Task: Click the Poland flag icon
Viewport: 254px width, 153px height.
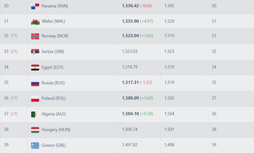Action: click(x=35, y=99)
